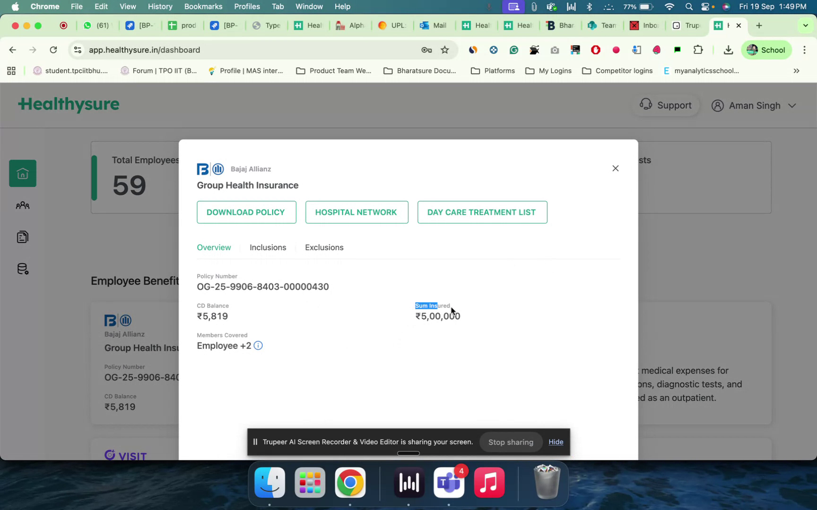Open Microsoft Teams from the Dock
817x510 pixels.
(x=449, y=483)
